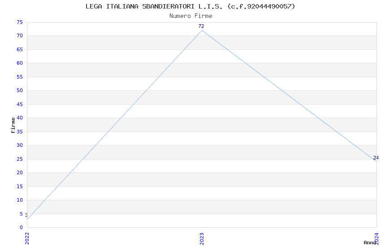Click the Numero Firme subtitle

click(190, 16)
